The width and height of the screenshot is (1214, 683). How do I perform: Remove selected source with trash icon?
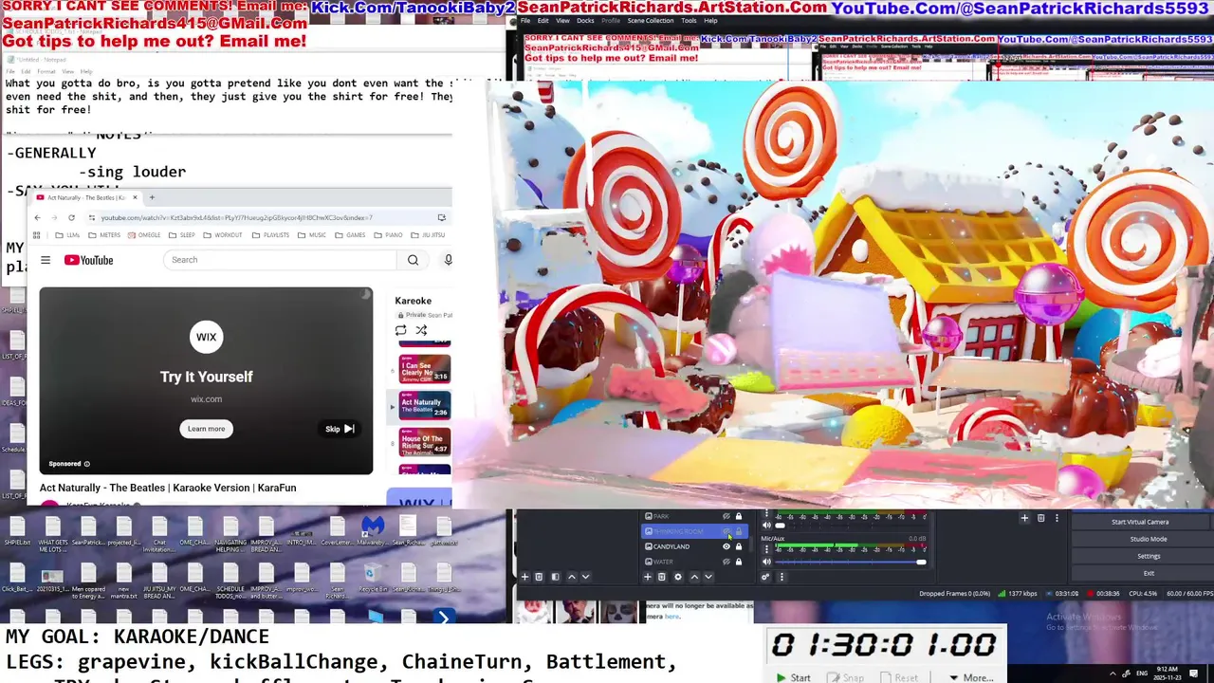(x=662, y=577)
